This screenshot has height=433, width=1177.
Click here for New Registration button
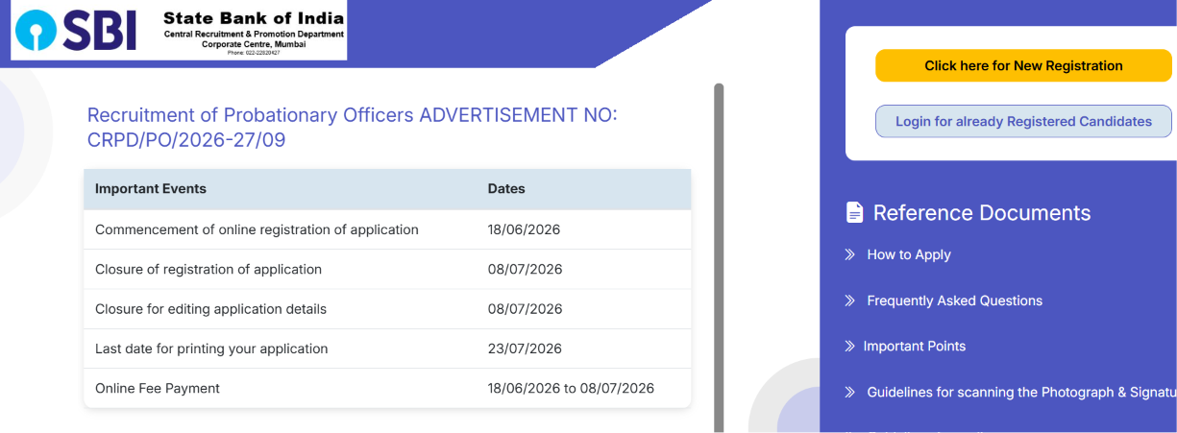click(1023, 66)
